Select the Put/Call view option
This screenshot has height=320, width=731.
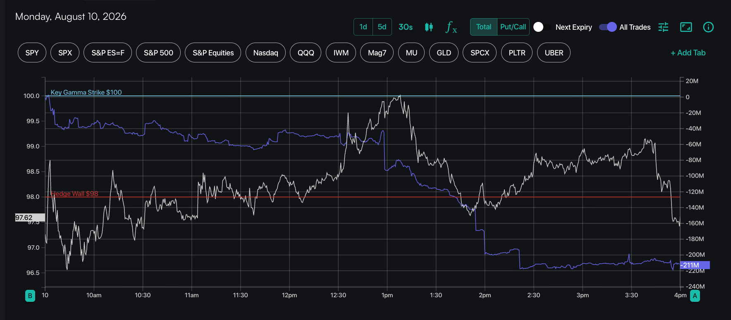point(513,27)
